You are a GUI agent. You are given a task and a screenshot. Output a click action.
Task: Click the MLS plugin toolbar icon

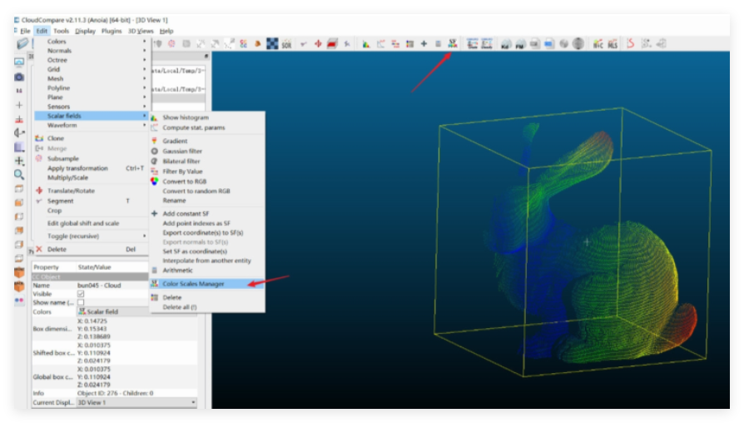(613, 44)
